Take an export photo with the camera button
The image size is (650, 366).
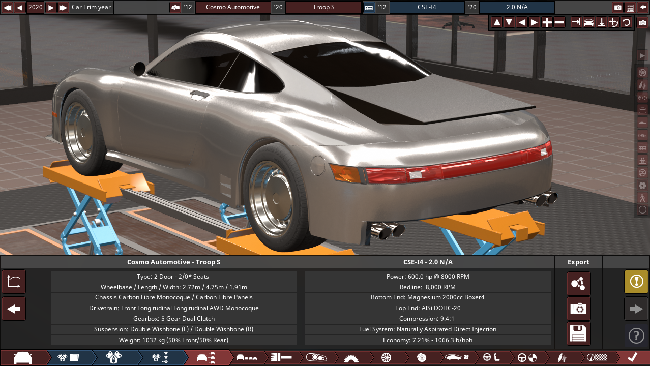(579, 309)
